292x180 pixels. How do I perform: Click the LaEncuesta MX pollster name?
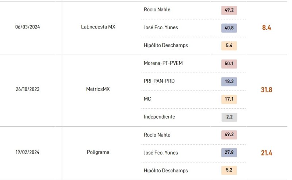pyautogui.click(x=98, y=27)
